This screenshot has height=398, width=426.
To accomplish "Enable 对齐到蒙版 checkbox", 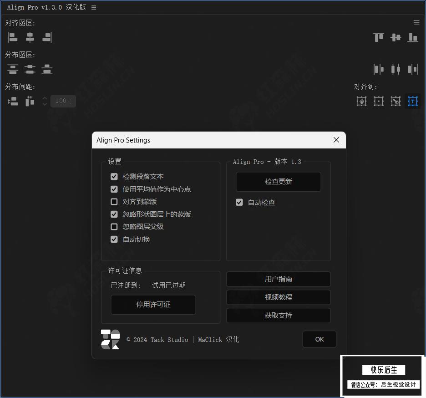I will 114,202.
